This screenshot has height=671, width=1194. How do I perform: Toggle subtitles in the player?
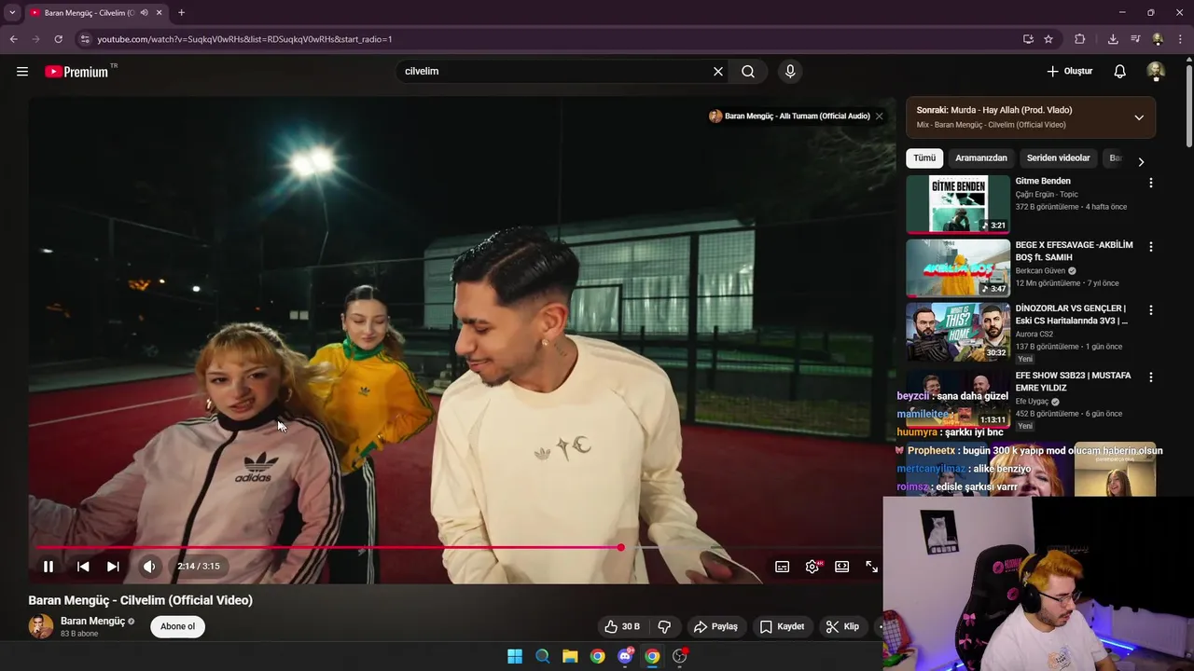[x=783, y=566]
